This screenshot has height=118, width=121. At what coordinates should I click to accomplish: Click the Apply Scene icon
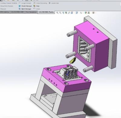tap(89, 13)
